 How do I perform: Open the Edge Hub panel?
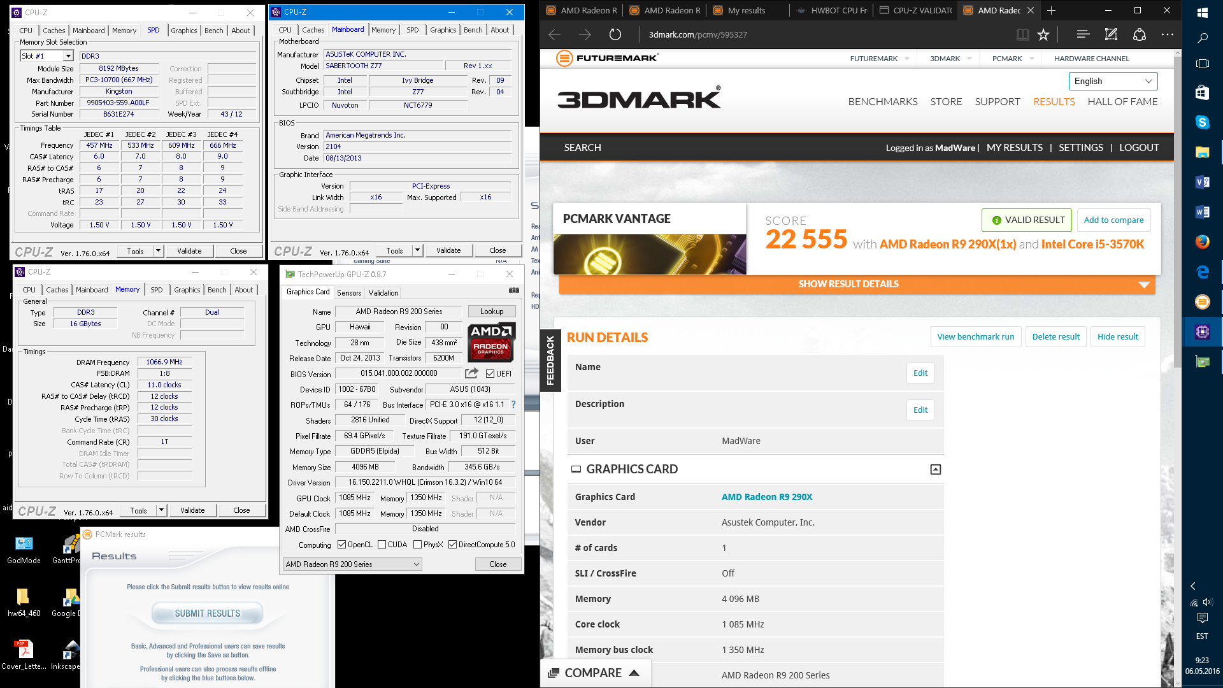(x=1083, y=34)
